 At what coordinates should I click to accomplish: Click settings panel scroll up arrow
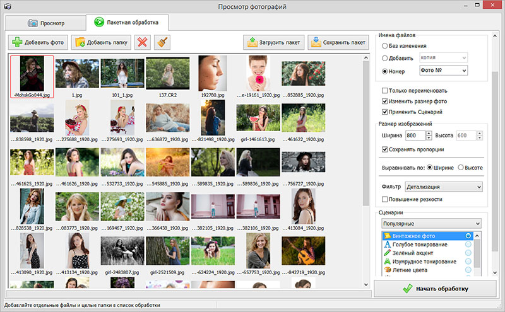click(x=495, y=36)
